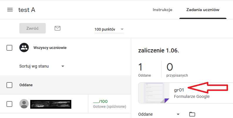
Task: Switch to the Instrukcje tab
Action: (162, 10)
